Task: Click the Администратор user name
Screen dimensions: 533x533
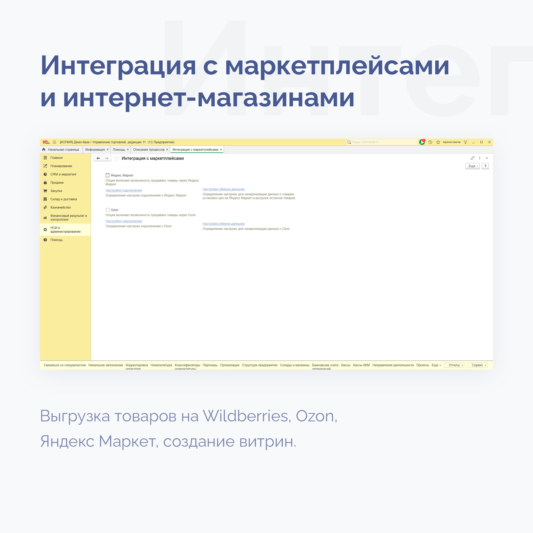Action: coord(452,142)
